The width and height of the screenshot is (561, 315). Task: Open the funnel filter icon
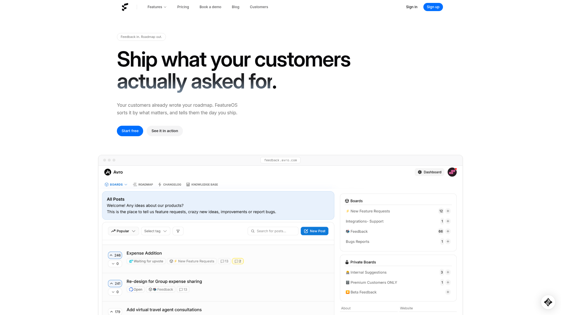(178, 231)
